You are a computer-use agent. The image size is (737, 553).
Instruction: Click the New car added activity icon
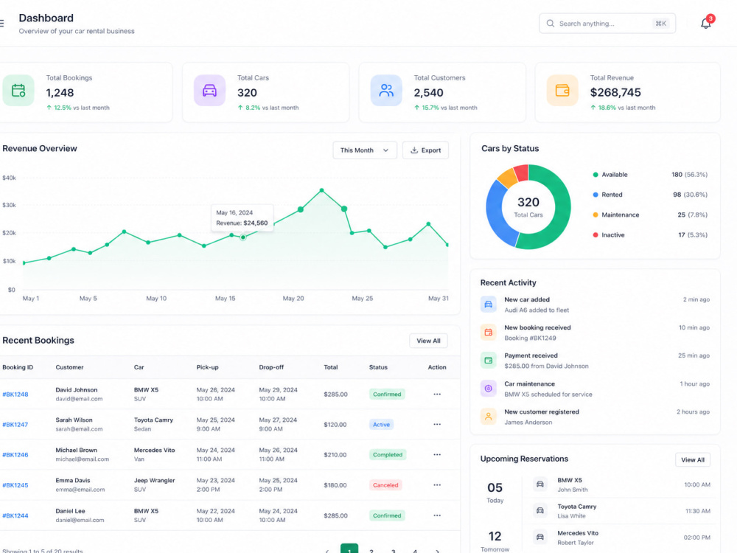tap(489, 305)
